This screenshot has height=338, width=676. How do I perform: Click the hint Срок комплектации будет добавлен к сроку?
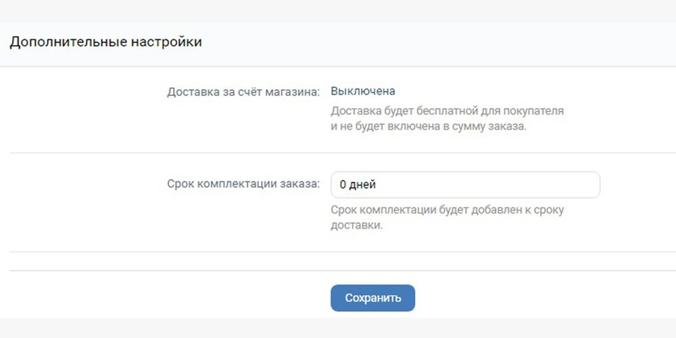point(447,210)
